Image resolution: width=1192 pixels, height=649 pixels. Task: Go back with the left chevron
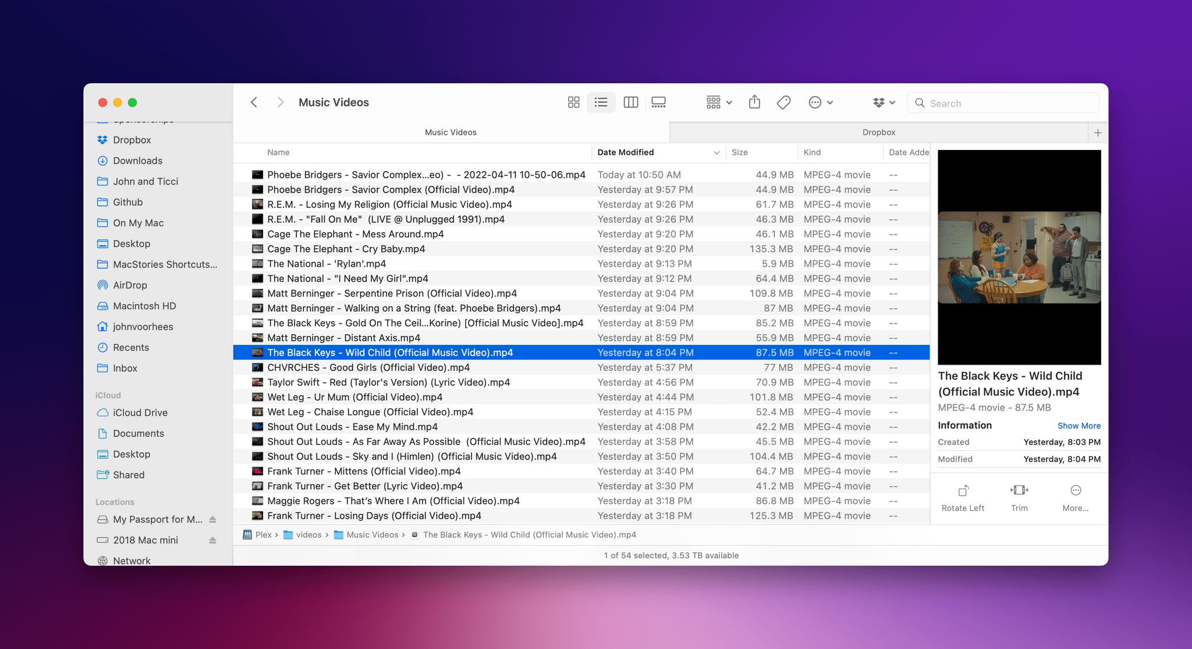tap(254, 102)
